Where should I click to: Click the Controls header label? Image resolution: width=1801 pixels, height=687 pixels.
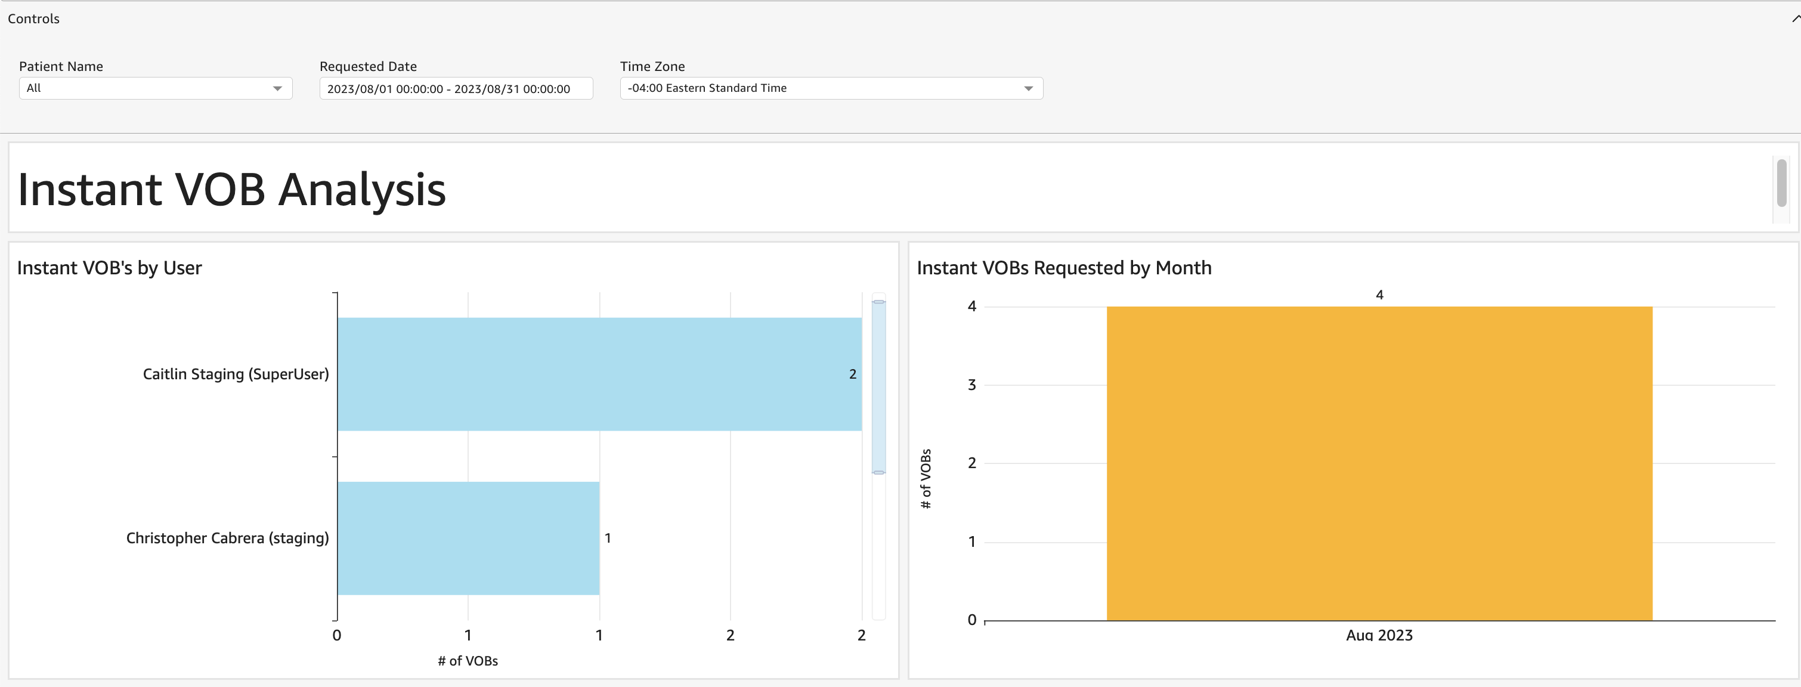(x=33, y=19)
